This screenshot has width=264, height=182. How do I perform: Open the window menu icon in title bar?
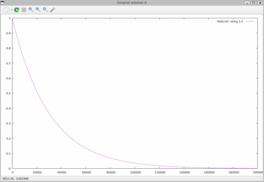[x=3, y=3]
